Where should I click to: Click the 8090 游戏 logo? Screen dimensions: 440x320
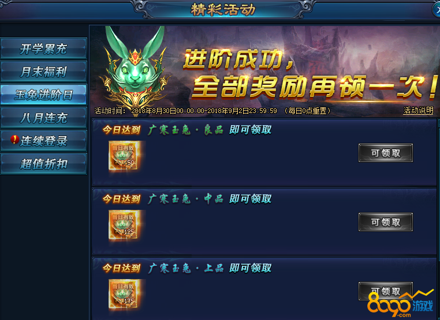(x=400, y=304)
